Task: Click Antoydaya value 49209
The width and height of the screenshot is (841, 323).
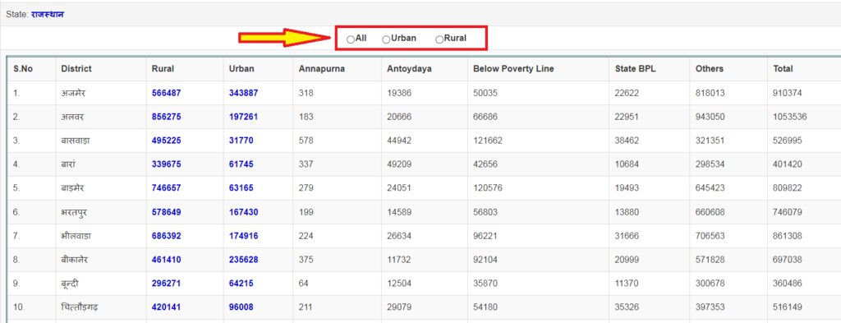Action: coord(399,164)
